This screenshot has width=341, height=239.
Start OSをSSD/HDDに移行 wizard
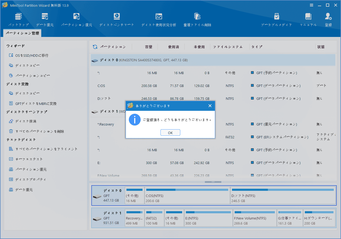click(x=29, y=55)
